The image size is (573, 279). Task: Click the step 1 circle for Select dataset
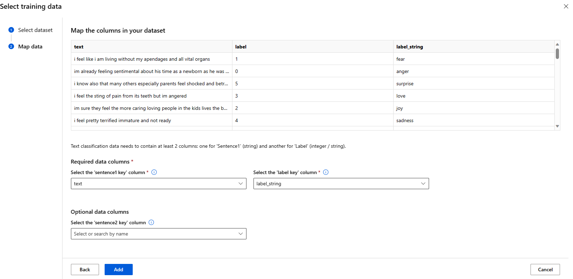(x=11, y=30)
